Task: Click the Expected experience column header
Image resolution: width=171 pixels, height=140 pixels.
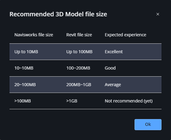Action: tap(125, 35)
